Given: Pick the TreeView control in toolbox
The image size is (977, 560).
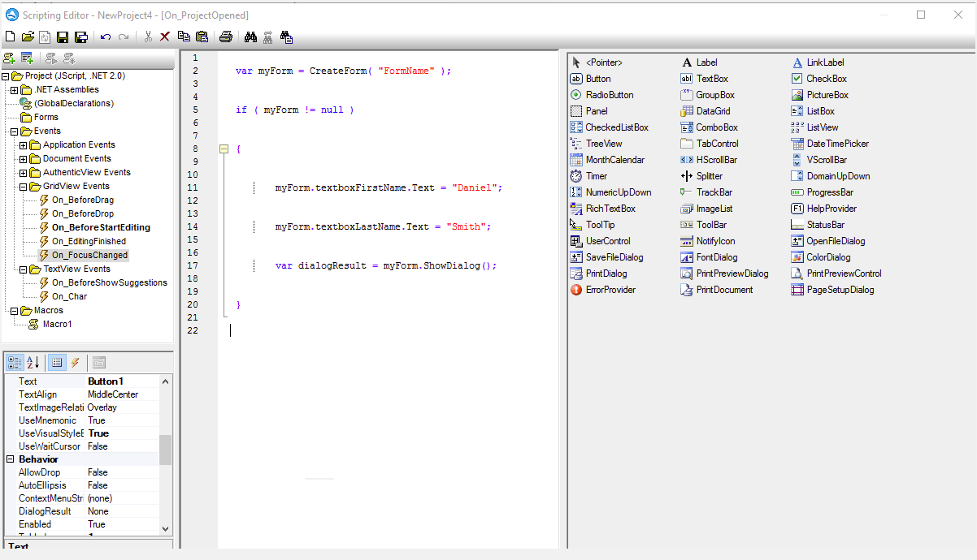Looking at the screenshot, I should (597, 144).
